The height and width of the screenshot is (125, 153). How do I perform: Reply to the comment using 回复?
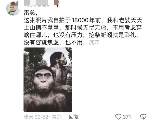[74, 117]
